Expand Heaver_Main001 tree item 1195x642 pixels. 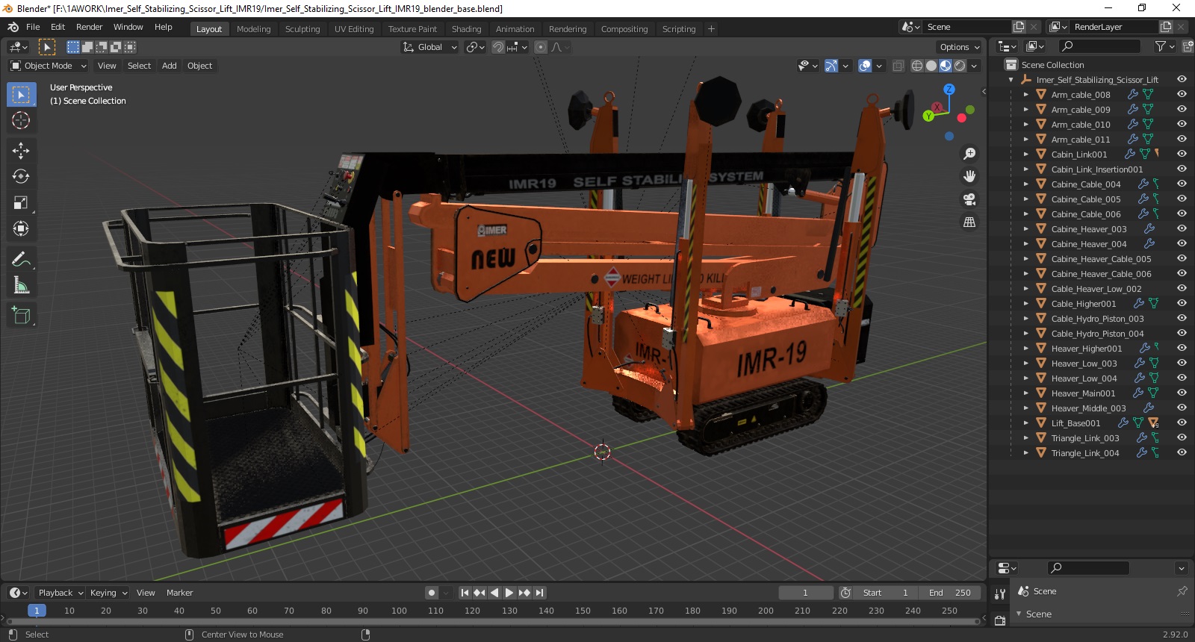point(1025,393)
